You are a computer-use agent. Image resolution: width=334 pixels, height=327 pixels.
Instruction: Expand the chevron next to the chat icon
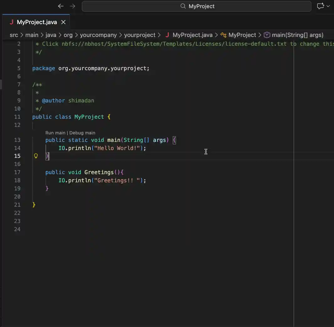coord(328,6)
